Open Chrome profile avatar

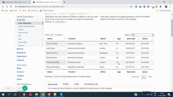[166, 6]
